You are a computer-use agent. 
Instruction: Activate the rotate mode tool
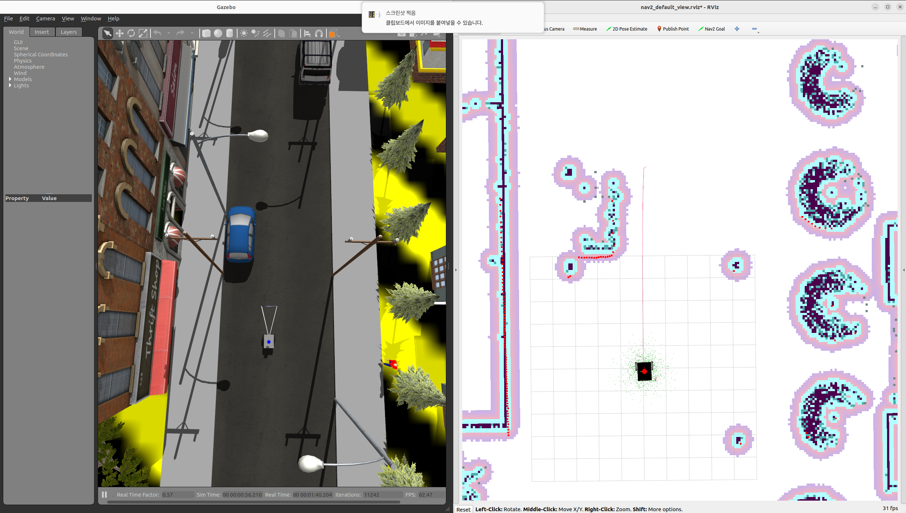pyautogui.click(x=131, y=33)
